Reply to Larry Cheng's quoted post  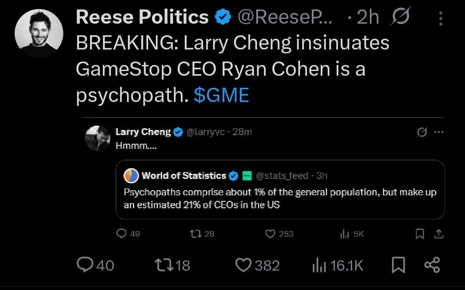(122, 234)
